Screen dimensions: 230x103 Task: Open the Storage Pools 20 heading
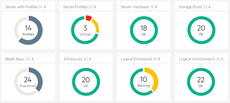193,7
